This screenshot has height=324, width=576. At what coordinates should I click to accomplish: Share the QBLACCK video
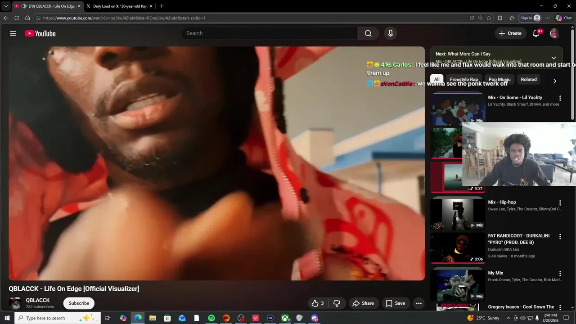click(363, 303)
